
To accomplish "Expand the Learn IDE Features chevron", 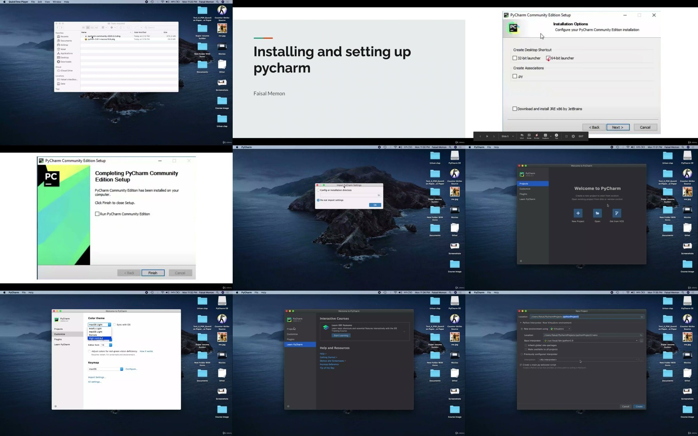I will 404,332.
